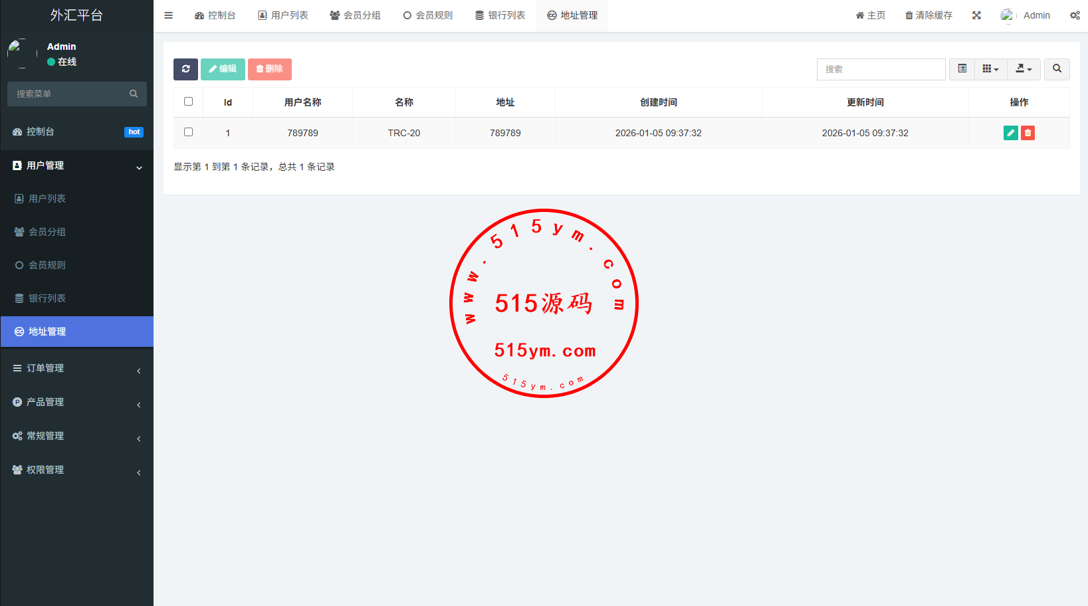Click the table search magnifier button
Screen dimensions: 1088x606
click(1057, 69)
